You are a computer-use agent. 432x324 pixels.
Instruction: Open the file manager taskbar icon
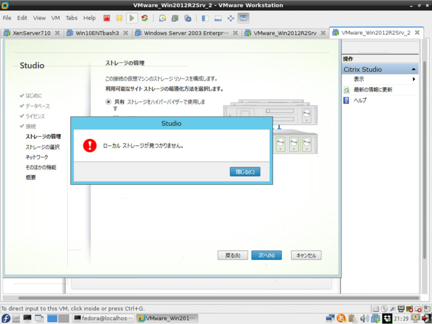pyautogui.click(x=16, y=319)
